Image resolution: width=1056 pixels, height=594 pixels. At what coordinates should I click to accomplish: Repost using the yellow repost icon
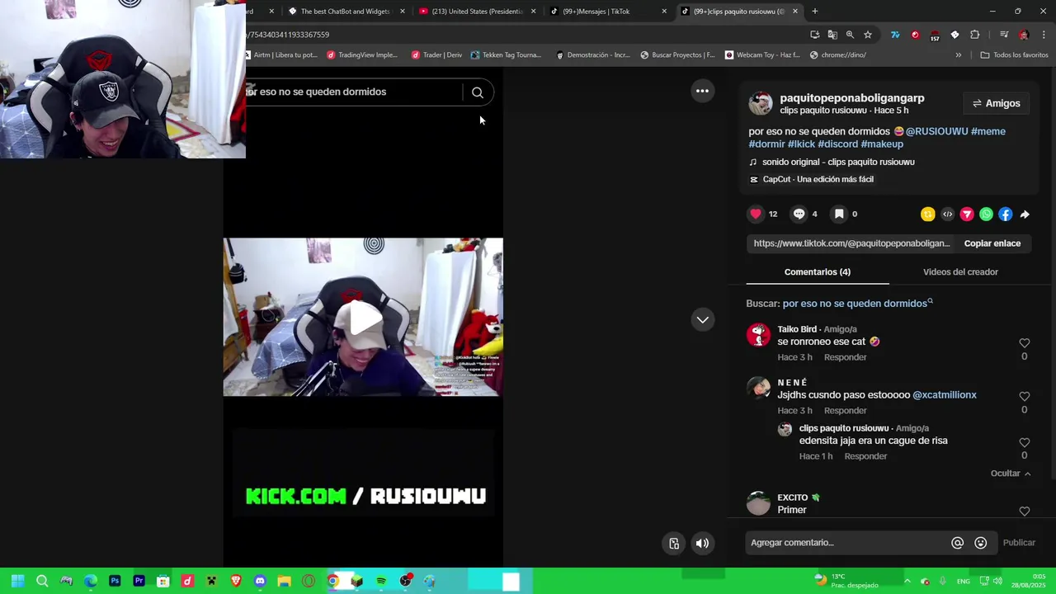pyautogui.click(x=928, y=214)
